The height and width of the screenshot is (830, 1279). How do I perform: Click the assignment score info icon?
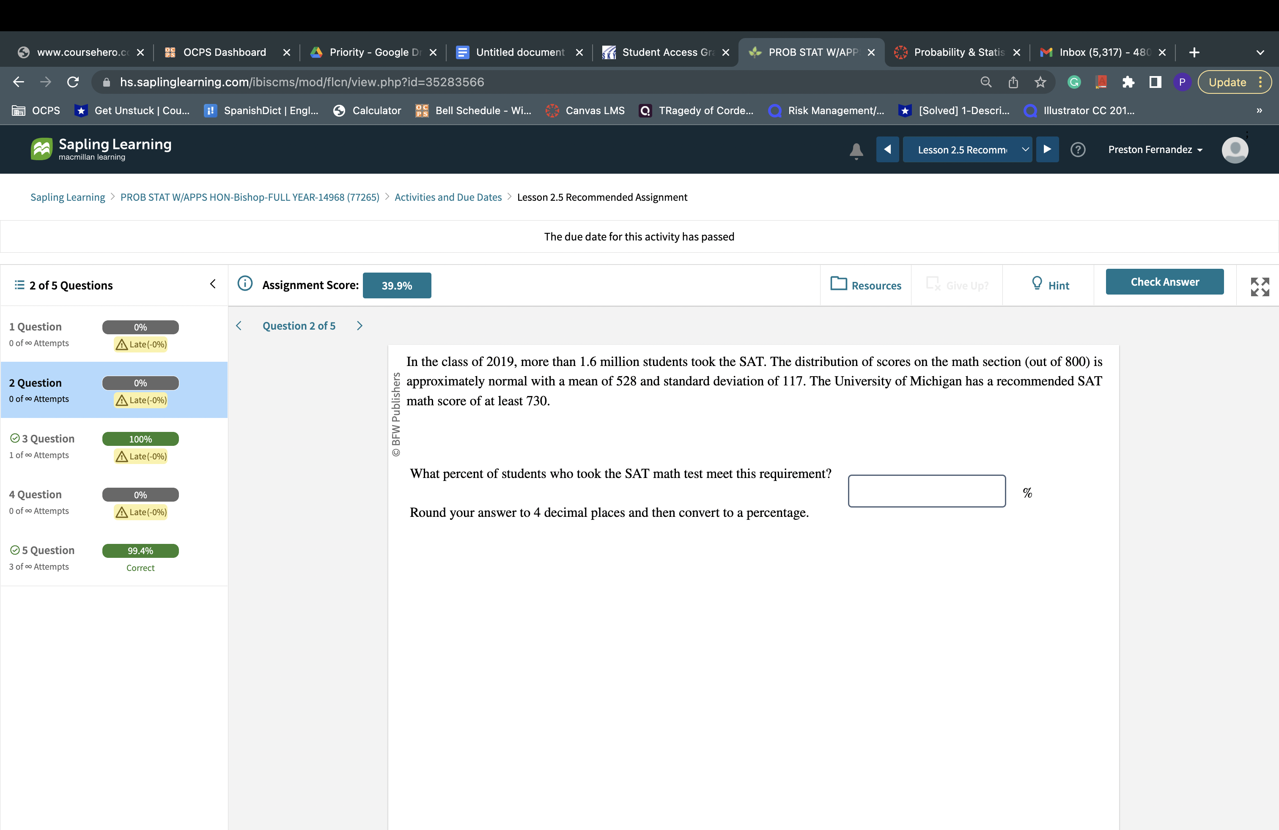[245, 284]
